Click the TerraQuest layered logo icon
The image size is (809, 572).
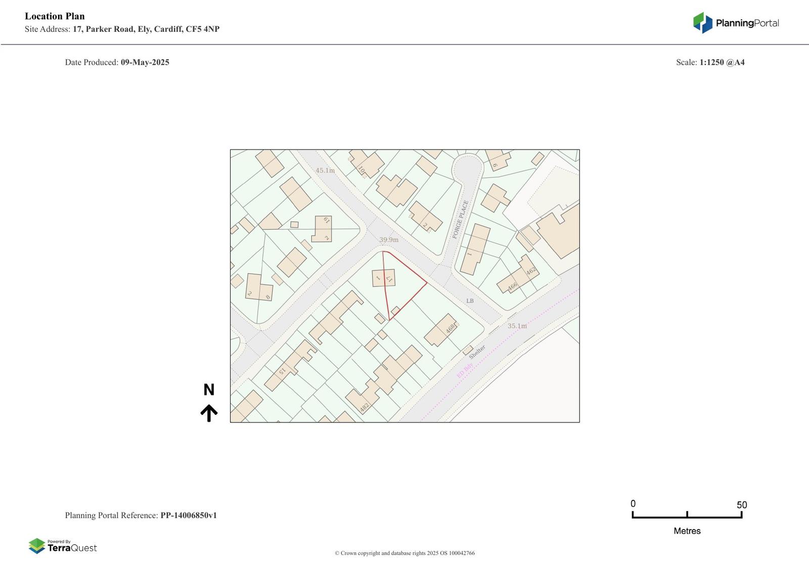click(x=36, y=546)
